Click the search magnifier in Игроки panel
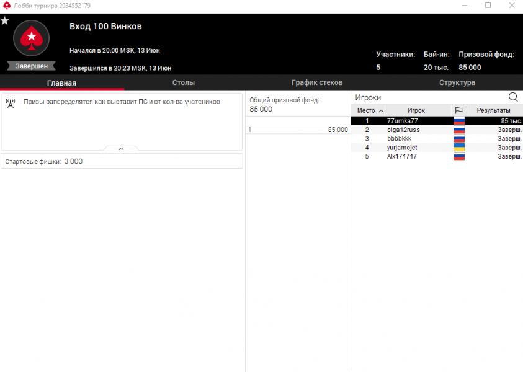 tap(513, 97)
